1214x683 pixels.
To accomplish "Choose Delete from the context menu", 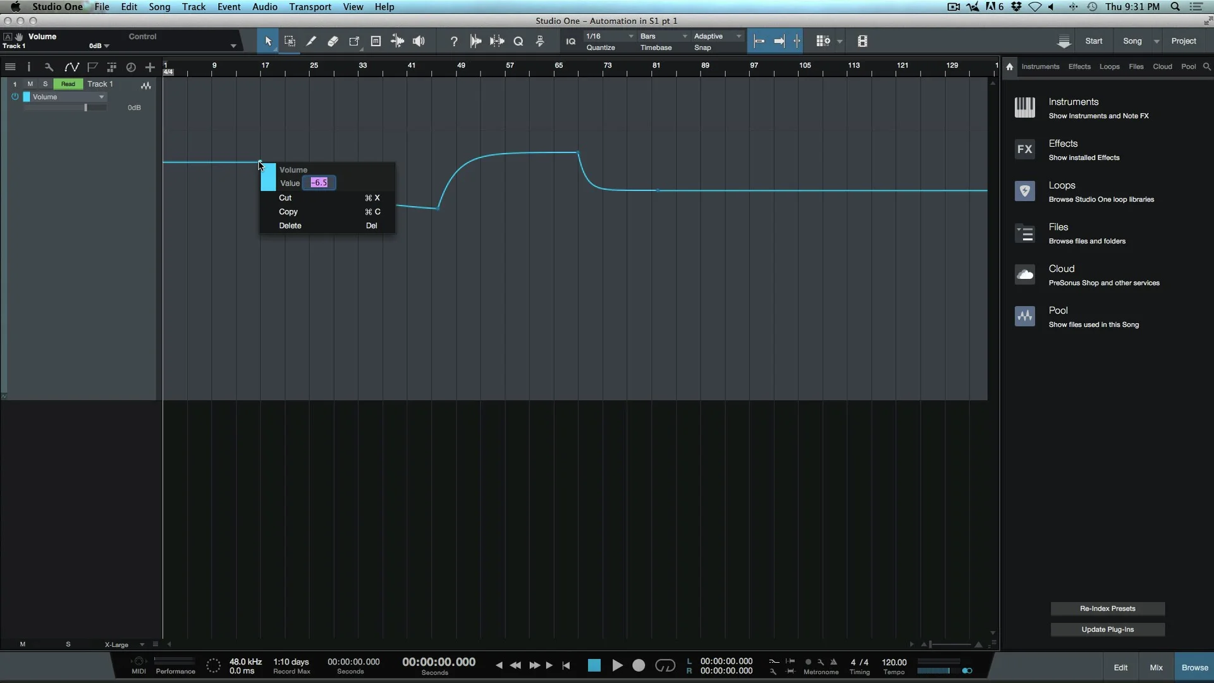I will click(x=290, y=226).
